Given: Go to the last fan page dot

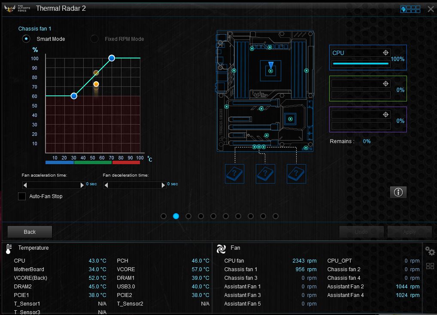Looking at the screenshot, I should click(x=276, y=216).
